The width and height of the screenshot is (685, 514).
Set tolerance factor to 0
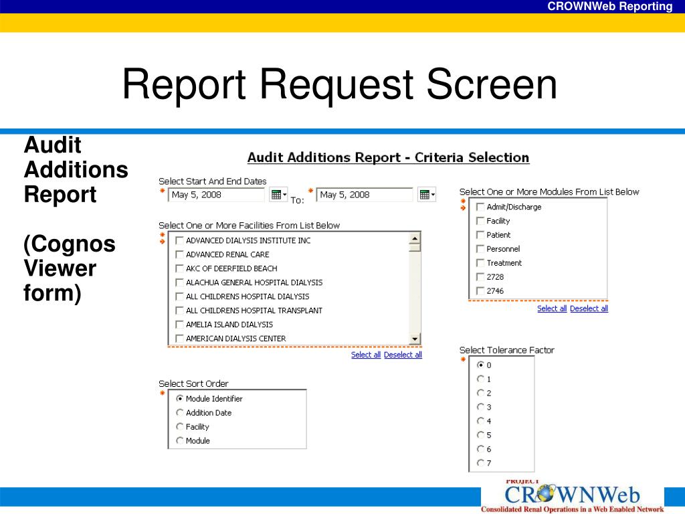point(480,365)
